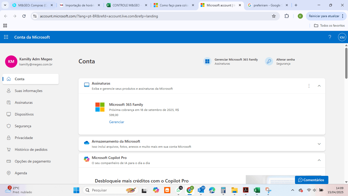Click Reiniciar para atualizar button
Image resolution: width=348 pixels, height=196 pixels.
[x=326, y=16]
